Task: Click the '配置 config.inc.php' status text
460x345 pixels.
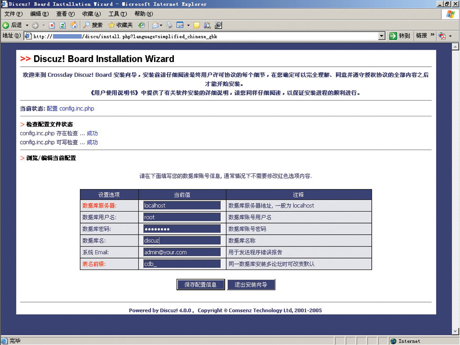Action: 70,109
